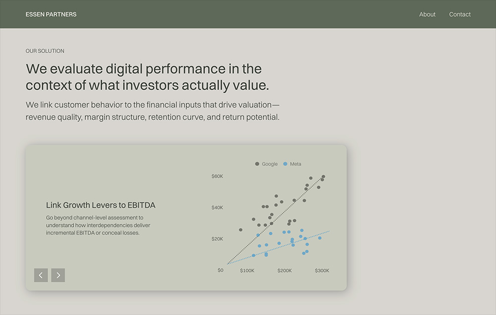Toggle the Google legend item
496x315 pixels.
pyautogui.click(x=266, y=164)
